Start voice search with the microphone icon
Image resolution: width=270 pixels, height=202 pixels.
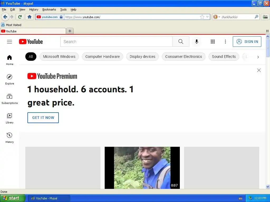pos(197,42)
